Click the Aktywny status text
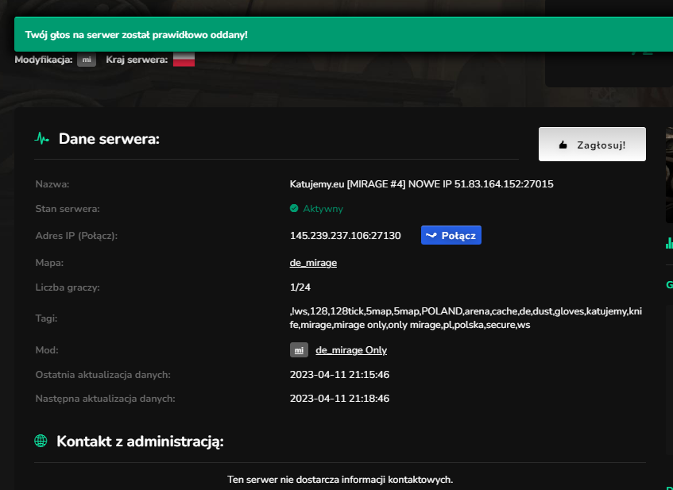The width and height of the screenshot is (673, 490). 323,209
